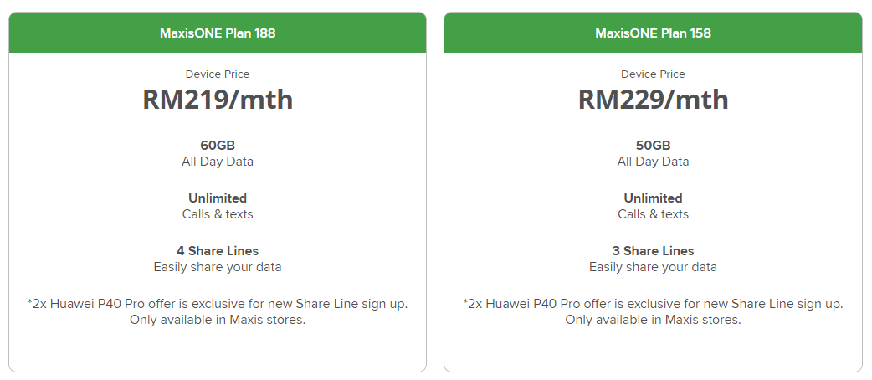Click the RM229/mth device price
This screenshot has width=872, height=380.
(653, 100)
